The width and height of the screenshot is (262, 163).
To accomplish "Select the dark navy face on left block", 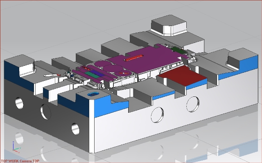I will click(18, 75).
